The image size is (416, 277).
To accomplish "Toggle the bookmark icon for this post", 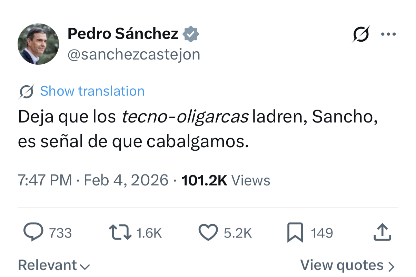I will (x=295, y=232).
